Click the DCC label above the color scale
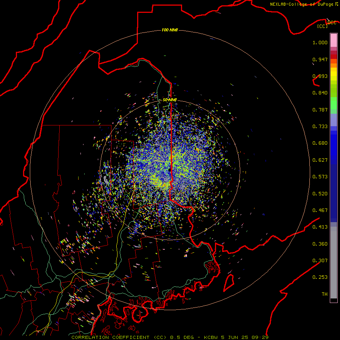 point(332,23)
